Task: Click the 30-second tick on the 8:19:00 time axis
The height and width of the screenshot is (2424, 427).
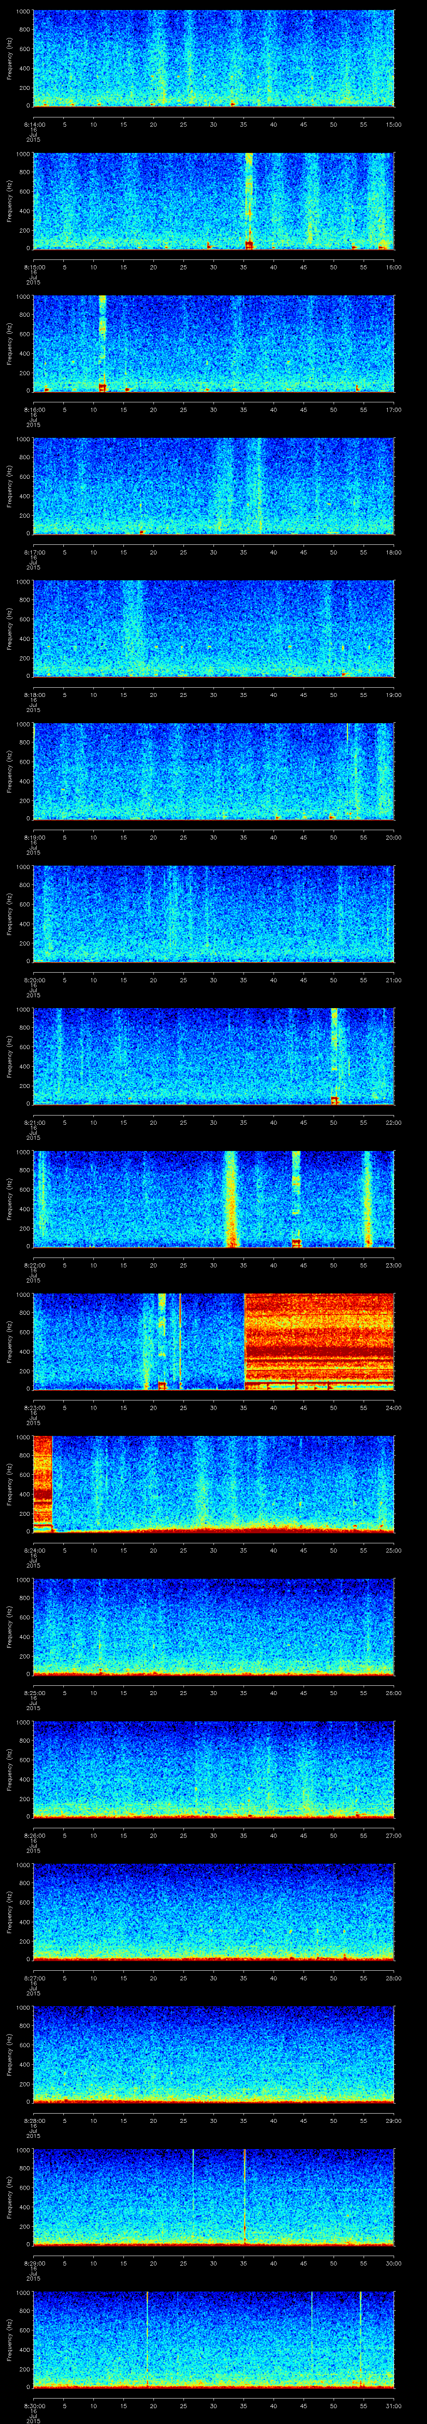Action: pos(214,838)
